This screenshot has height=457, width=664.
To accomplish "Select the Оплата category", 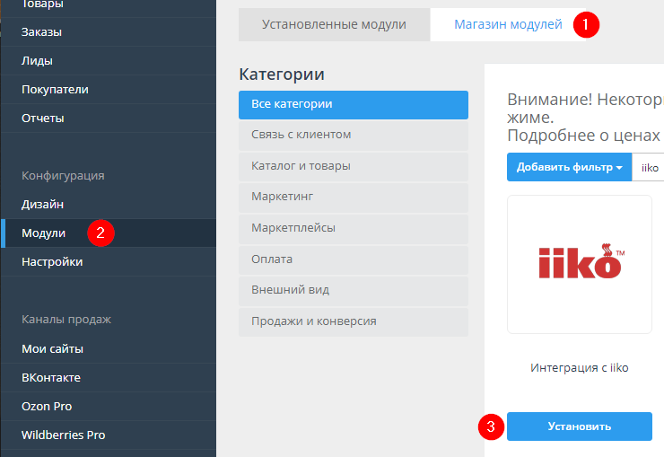I will click(354, 260).
